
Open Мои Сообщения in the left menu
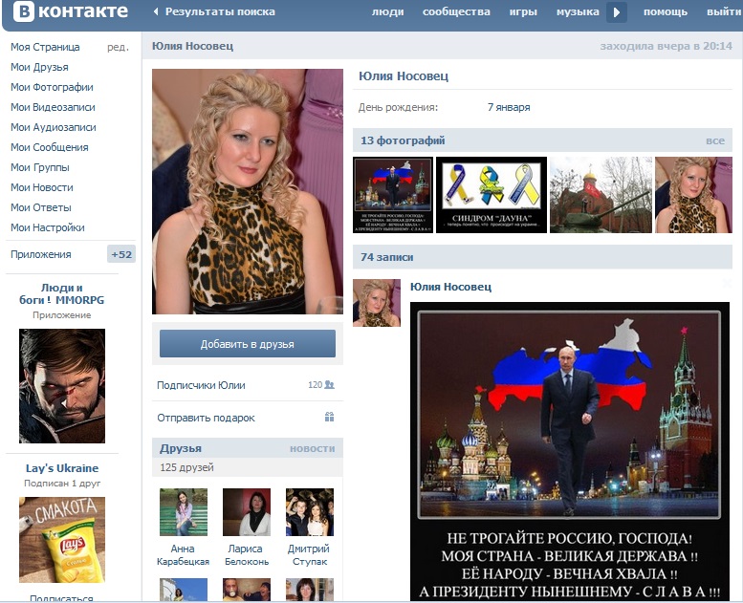[x=50, y=147]
